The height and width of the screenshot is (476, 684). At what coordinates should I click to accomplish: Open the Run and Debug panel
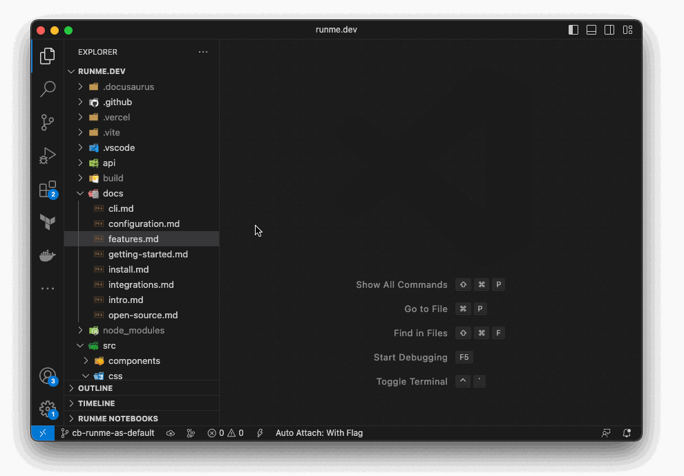tap(47, 155)
